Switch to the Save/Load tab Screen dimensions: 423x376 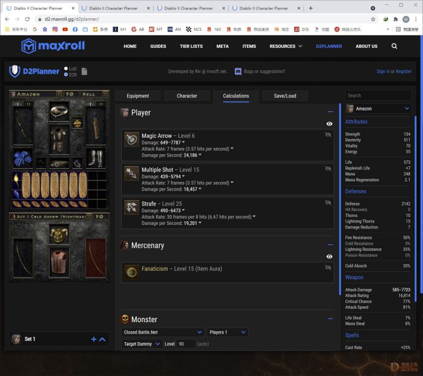click(x=285, y=96)
